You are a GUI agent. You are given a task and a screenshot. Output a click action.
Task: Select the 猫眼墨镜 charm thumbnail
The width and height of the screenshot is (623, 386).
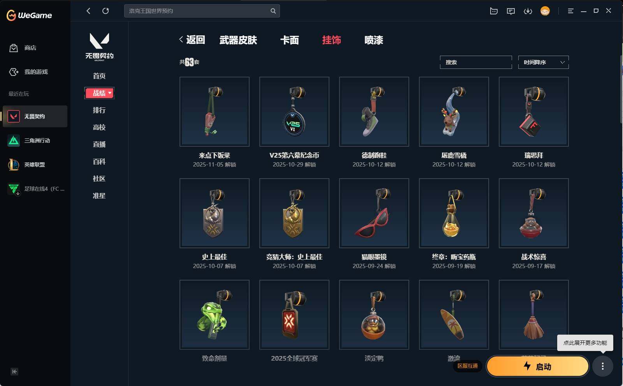click(x=374, y=213)
